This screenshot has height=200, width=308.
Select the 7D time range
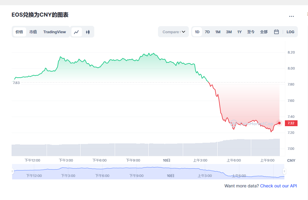pos(207,32)
